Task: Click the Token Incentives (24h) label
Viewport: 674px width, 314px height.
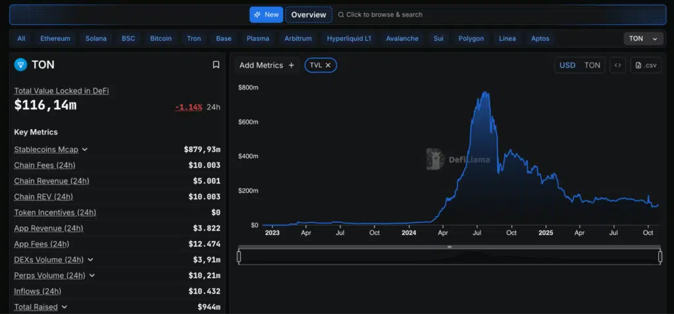Action: (55, 213)
